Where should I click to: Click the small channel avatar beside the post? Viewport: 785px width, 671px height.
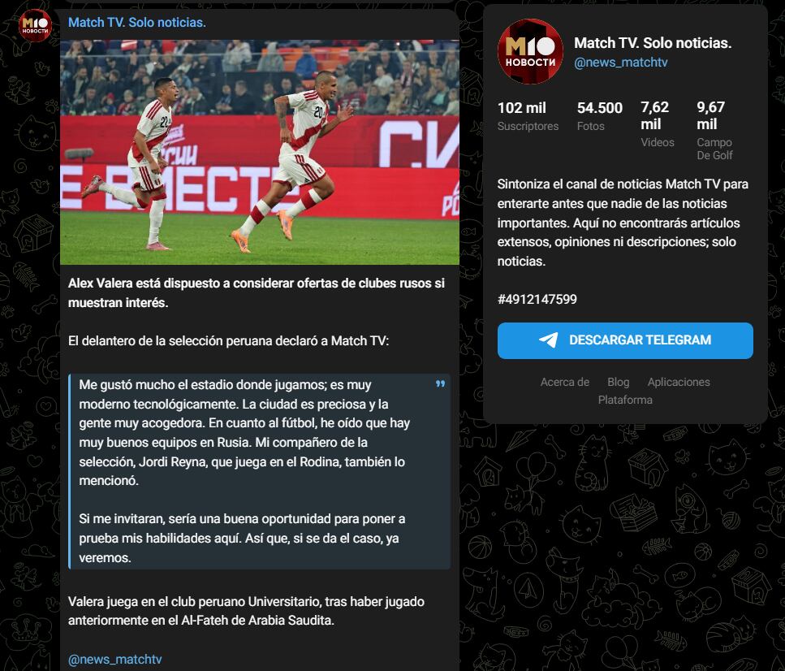35,25
